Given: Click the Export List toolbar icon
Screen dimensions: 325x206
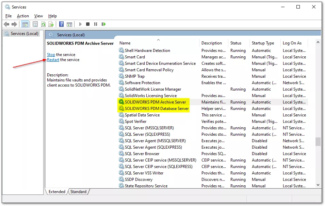Looking at the screenshot, I should 51,24.
